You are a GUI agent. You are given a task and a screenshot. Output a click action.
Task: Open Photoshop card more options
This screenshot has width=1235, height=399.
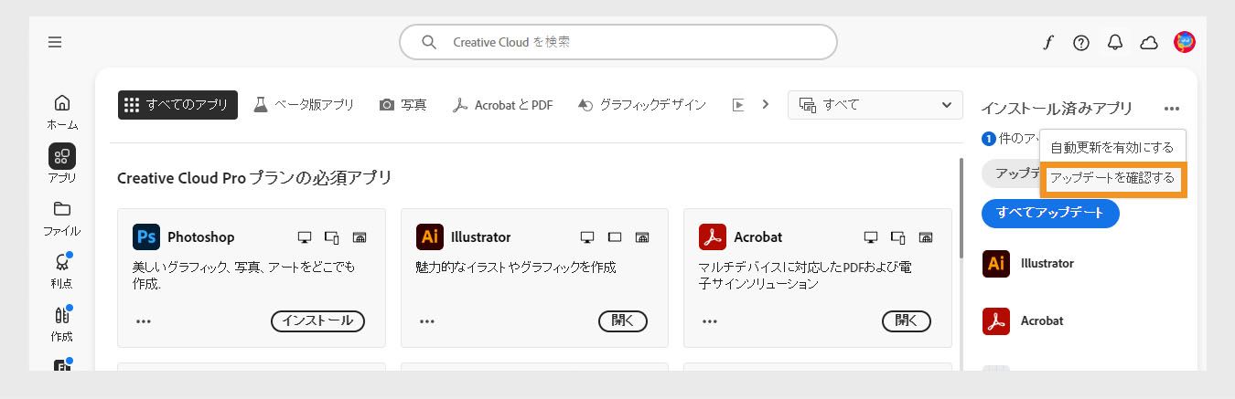(144, 321)
